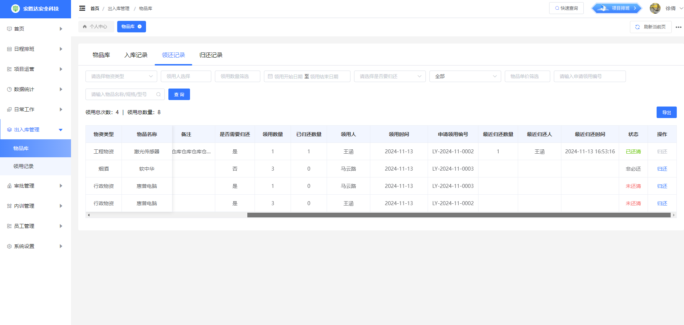Click 归还 link for 软中华 row
The width and height of the screenshot is (684, 325).
click(x=662, y=169)
